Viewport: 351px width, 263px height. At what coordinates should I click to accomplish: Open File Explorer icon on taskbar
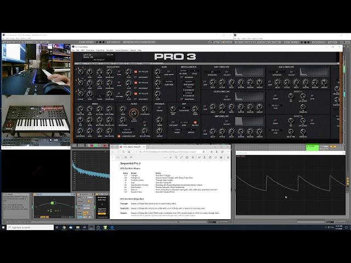point(78,227)
